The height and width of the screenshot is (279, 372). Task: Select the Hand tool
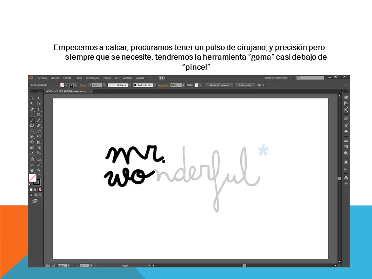point(32,170)
